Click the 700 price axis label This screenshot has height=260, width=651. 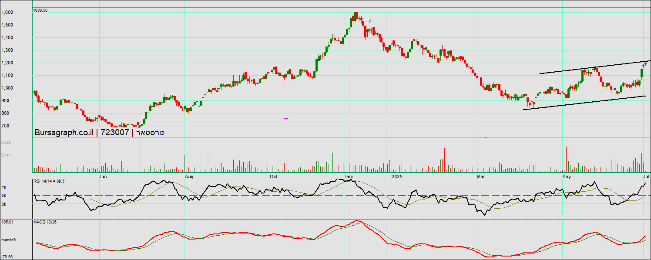click(x=6, y=126)
